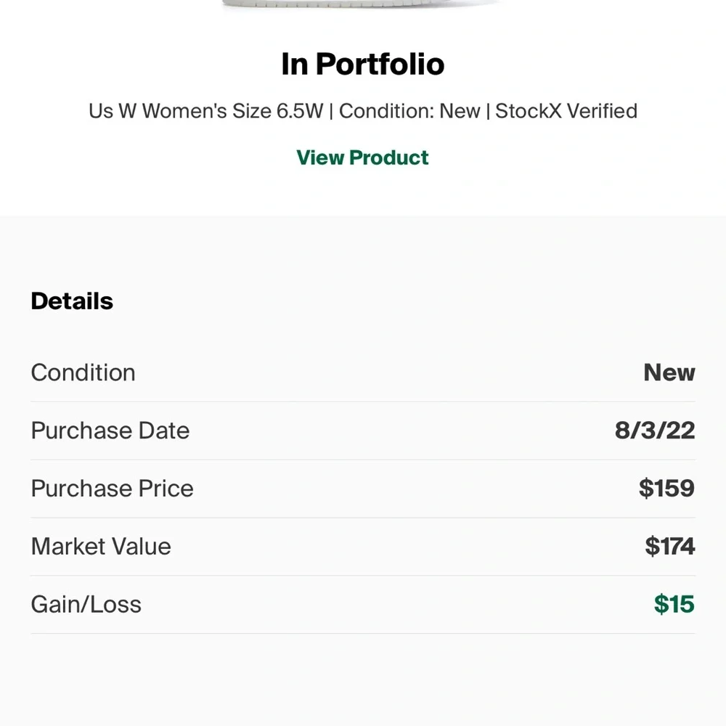Click the word Portfolio in the heading
Image resolution: width=726 pixels, height=726 pixels.
380,64
